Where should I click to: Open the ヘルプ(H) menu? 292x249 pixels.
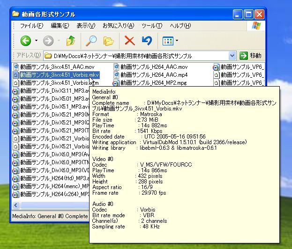click(x=180, y=25)
